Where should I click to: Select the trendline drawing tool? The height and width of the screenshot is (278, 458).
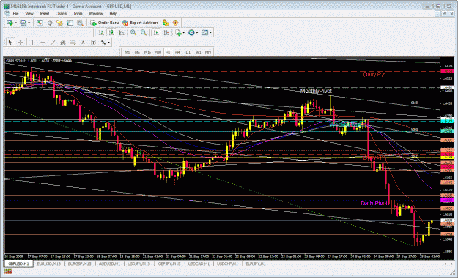(53, 43)
